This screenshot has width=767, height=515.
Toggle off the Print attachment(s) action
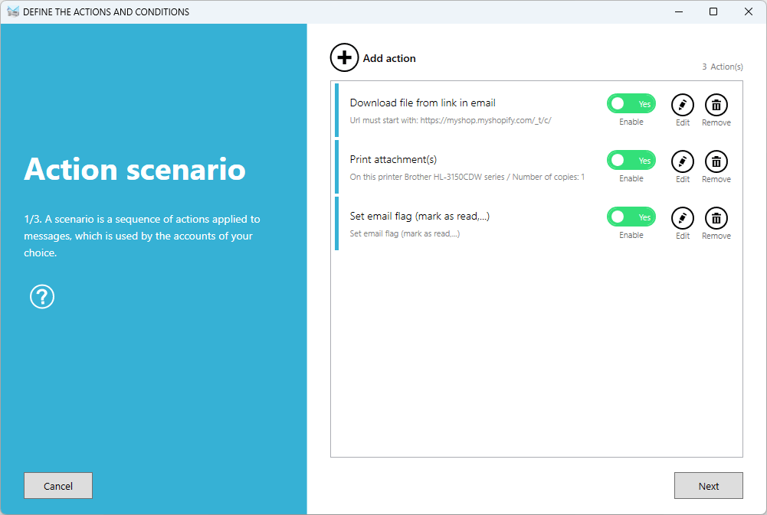[x=631, y=160]
